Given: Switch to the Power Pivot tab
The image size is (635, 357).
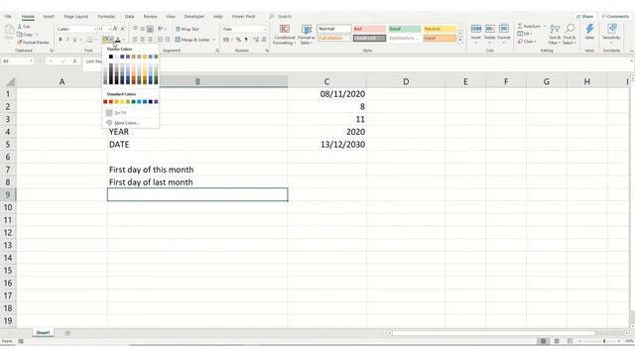Looking at the screenshot, I should 244,17.
